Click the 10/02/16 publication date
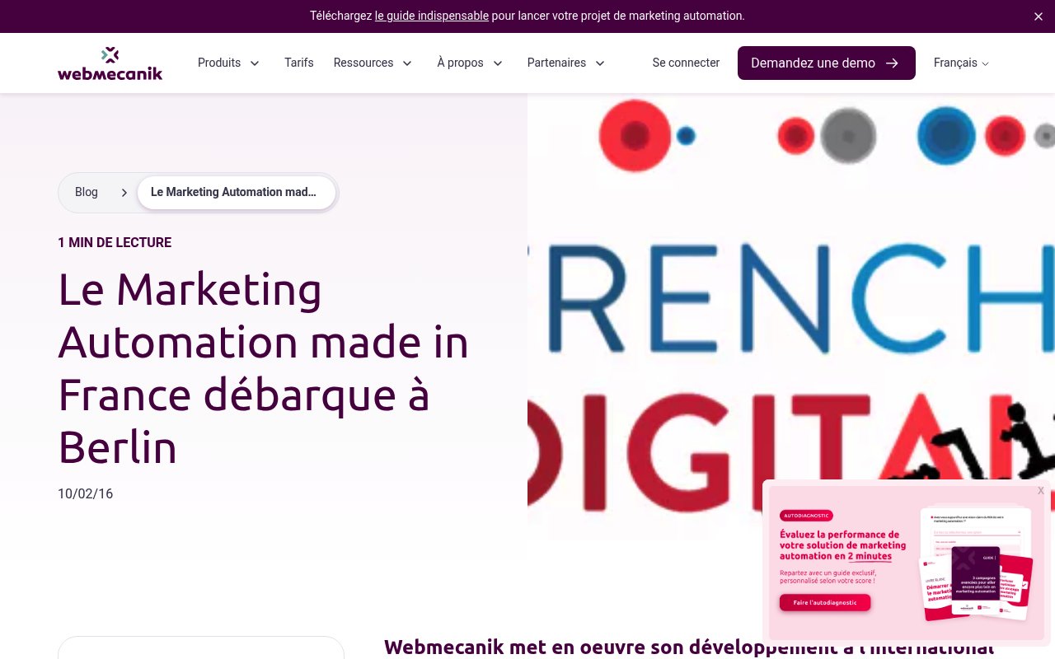This screenshot has width=1055, height=659. [x=85, y=494]
